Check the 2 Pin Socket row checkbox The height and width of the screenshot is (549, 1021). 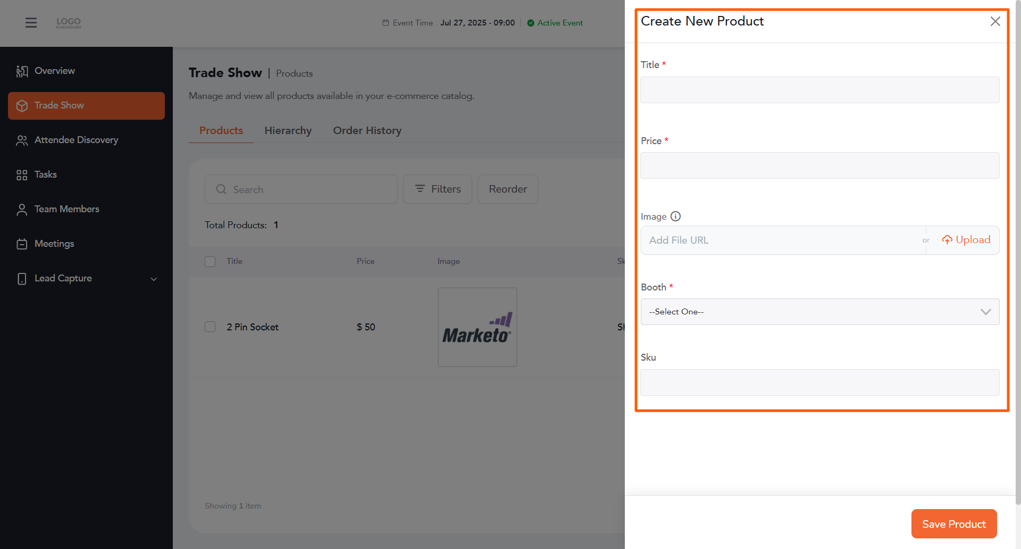tap(210, 327)
